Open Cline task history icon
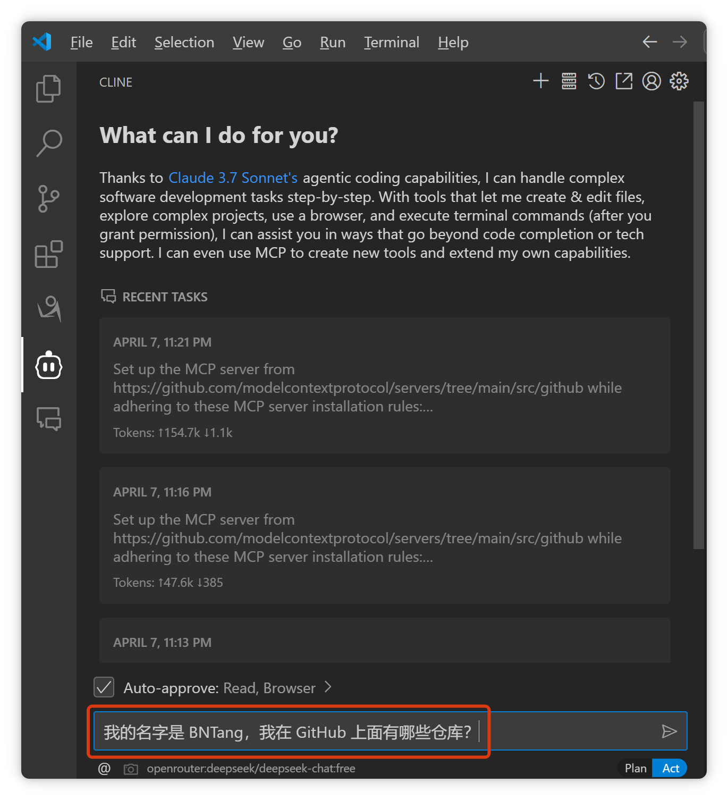 pyautogui.click(x=596, y=81)
